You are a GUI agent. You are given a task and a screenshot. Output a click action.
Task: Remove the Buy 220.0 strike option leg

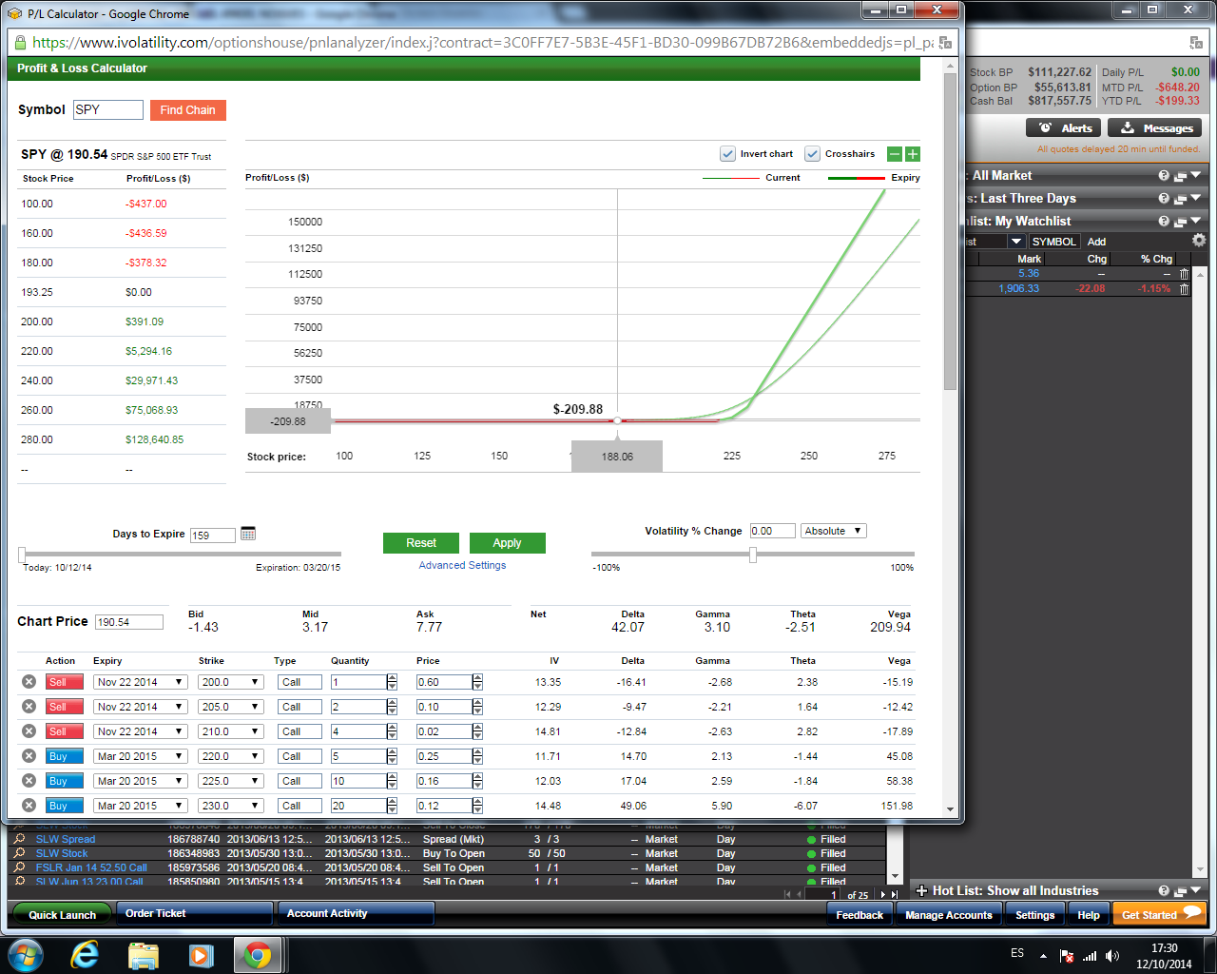29,756
